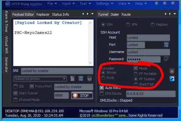Click the SSH Port field
Image resolution: width=181 pixels, height=121 pixels.
click(x=136, y=45)
